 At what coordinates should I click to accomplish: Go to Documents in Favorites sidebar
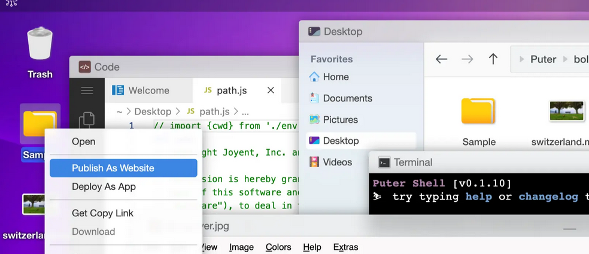pyautogui.click(x=347, y=98)
